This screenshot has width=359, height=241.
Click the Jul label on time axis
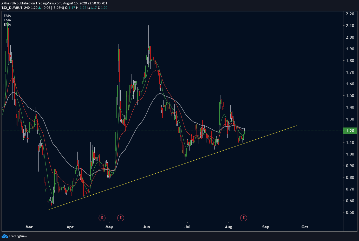[187, 227]
